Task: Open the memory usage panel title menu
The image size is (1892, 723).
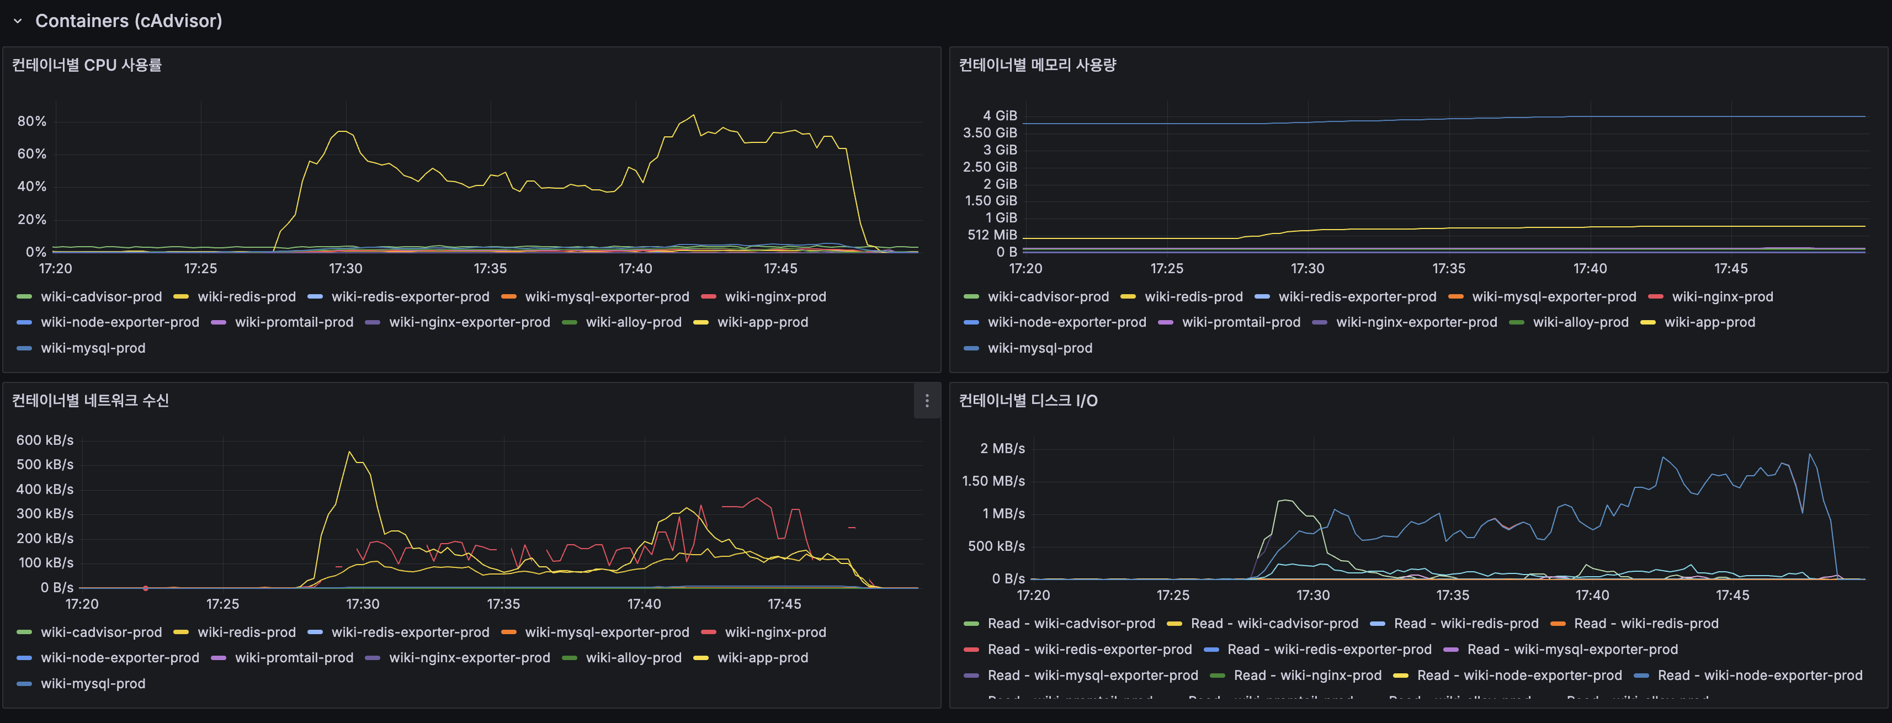Action: coord(1037,65)
